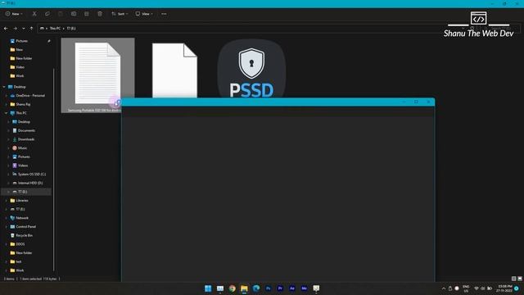Open Google Chrome from the taskbar
Image resolution: width=524 pixels, height=295 pixels.
(x=232, y=288)
